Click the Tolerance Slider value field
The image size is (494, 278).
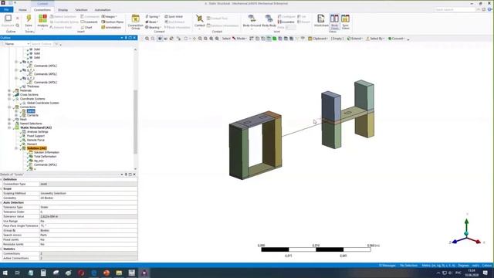(x=88, y=212)
